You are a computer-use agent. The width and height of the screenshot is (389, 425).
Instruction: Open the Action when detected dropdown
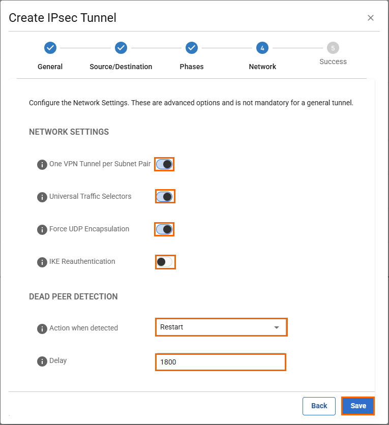(x=221, y=327)
